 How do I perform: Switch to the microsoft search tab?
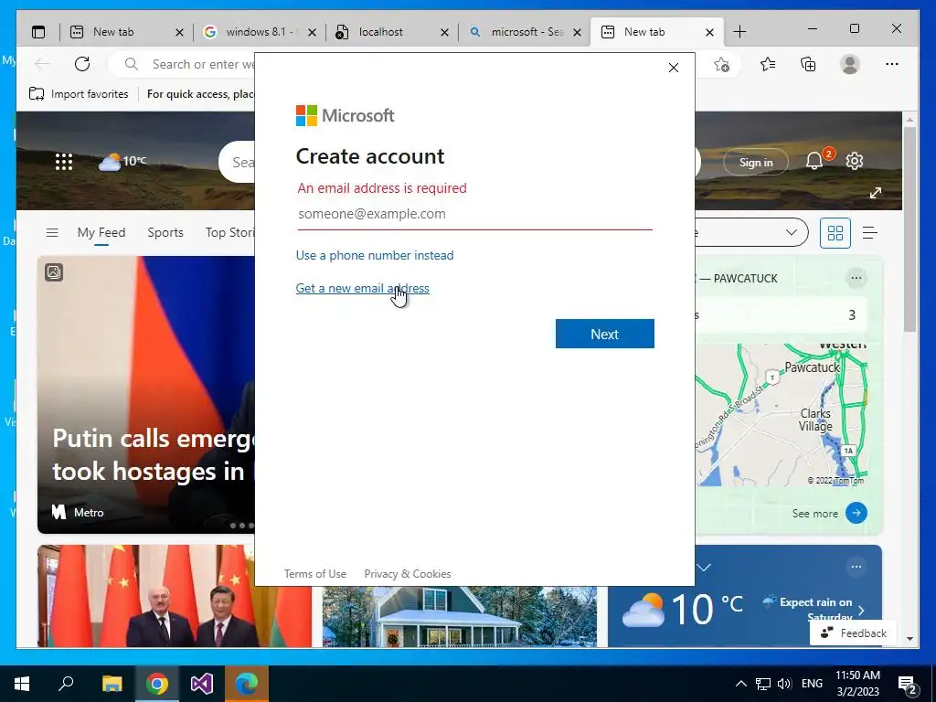[x=524, y=32]
